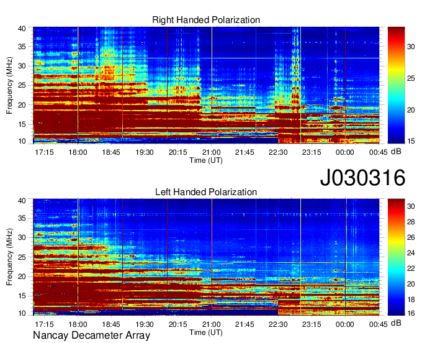Click 40 on the top frequency axis
Screen dimensions: 422x343
pyautogui.click(x=22, y=29)
